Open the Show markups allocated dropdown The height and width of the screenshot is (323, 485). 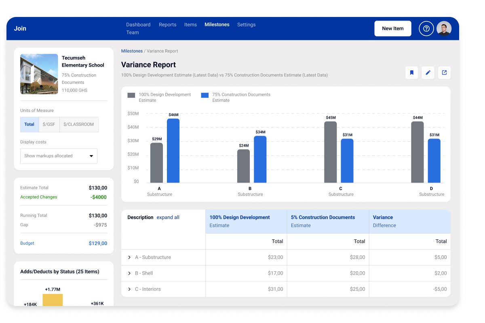59,156
